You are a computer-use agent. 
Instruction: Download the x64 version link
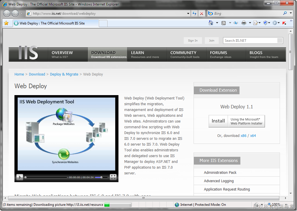pos(253,136)
